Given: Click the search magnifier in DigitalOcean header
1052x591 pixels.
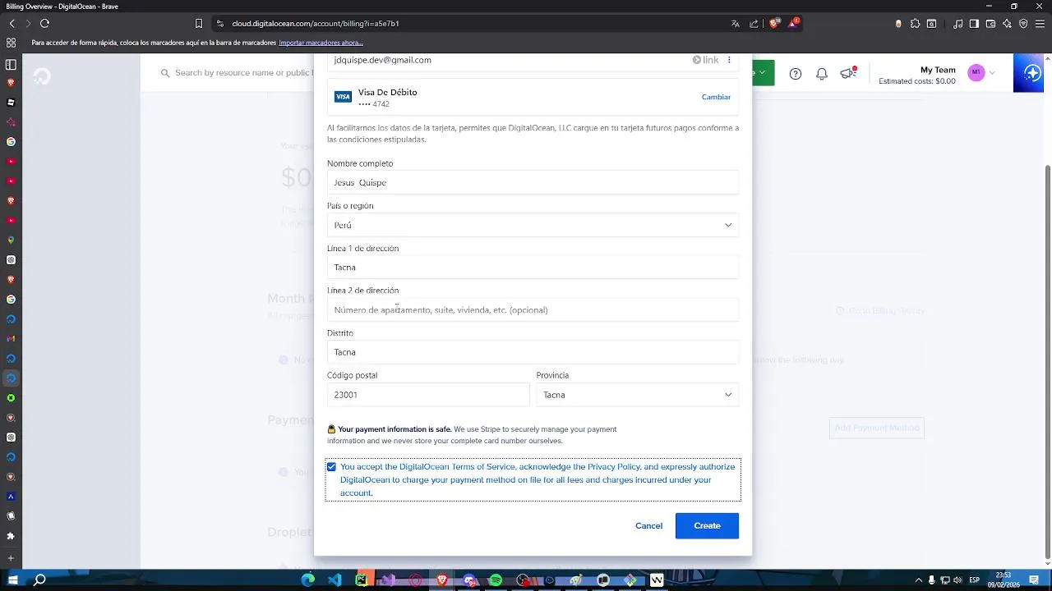Looking at the screenshot, I should [165, 73].
